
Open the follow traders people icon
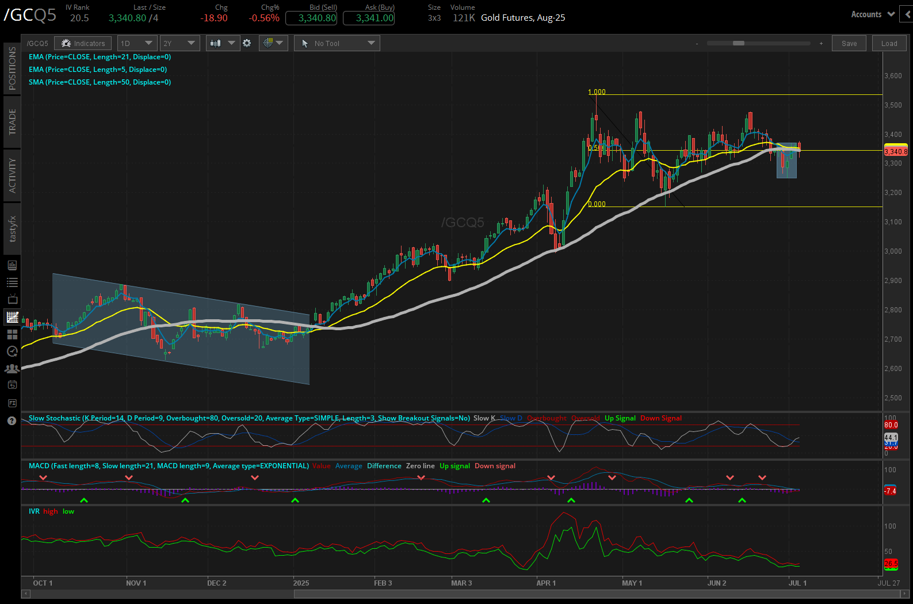pyautogui.click(x=12, y=368)
